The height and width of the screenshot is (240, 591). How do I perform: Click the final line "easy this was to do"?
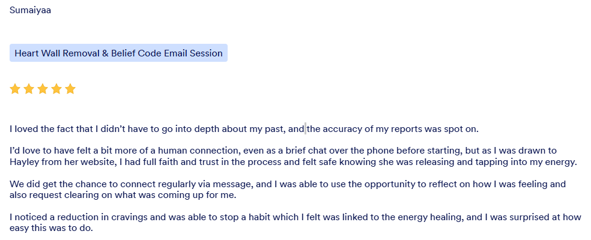click(51, 228)
